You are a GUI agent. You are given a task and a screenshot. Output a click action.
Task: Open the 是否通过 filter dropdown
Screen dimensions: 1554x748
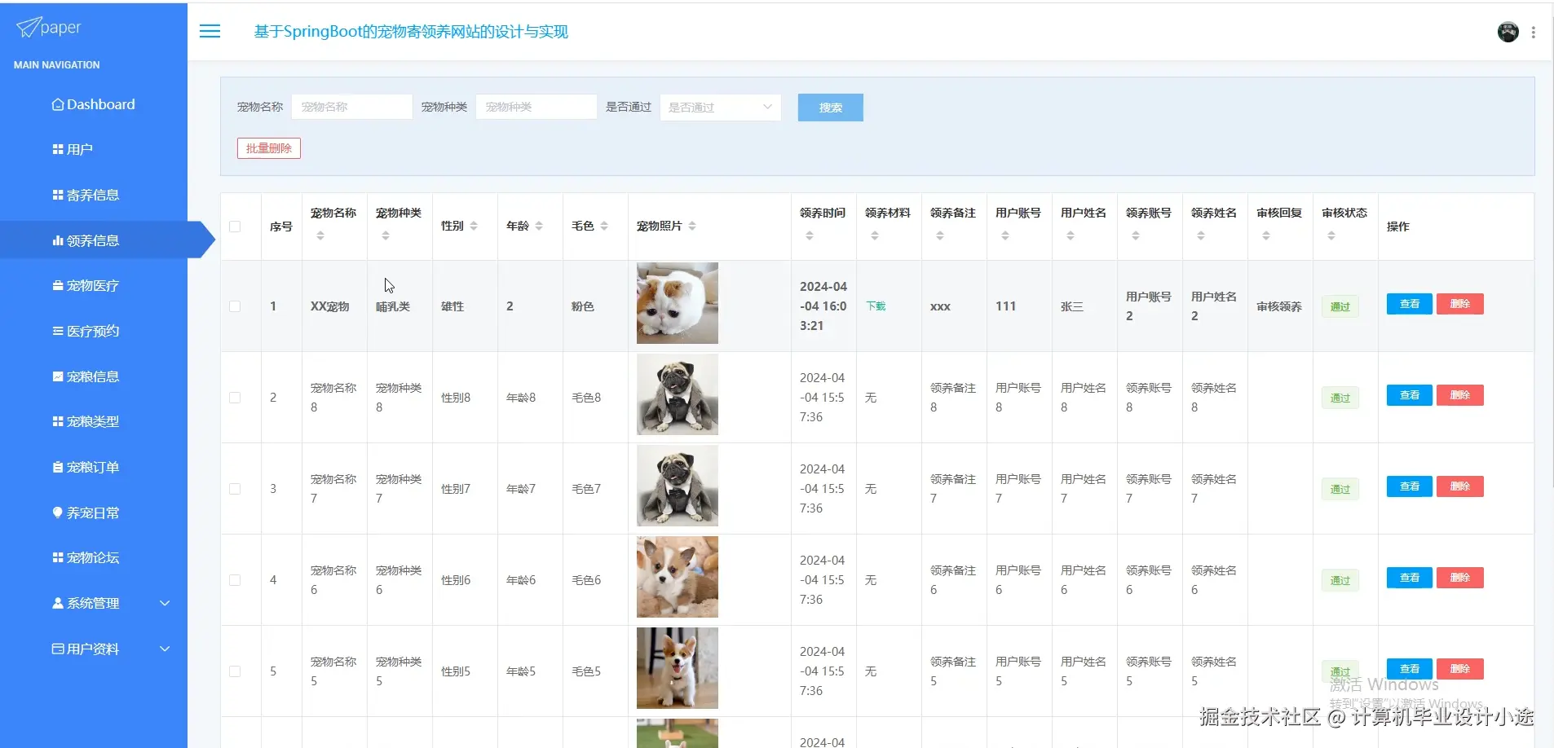(721, 108)
